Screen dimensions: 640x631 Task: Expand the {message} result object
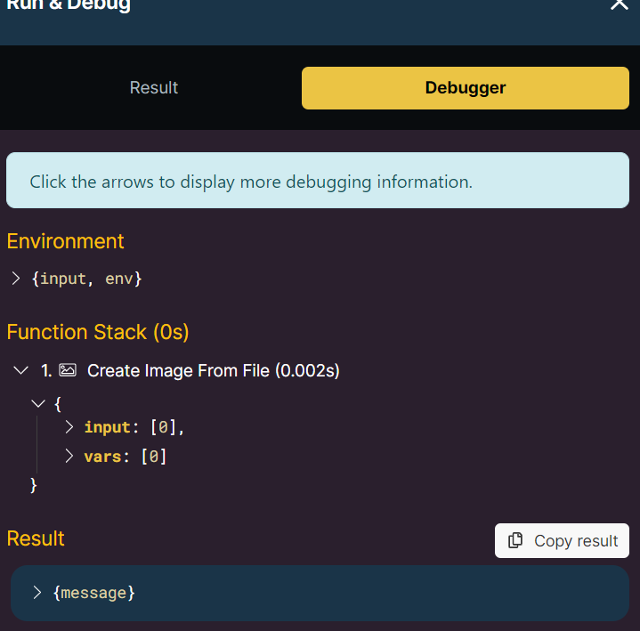(37, 593)
